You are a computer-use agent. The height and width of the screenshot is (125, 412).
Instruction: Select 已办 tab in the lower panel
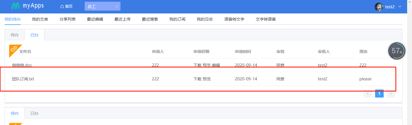34,113
